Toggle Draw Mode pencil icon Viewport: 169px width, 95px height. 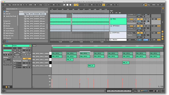tap(143, 5)
